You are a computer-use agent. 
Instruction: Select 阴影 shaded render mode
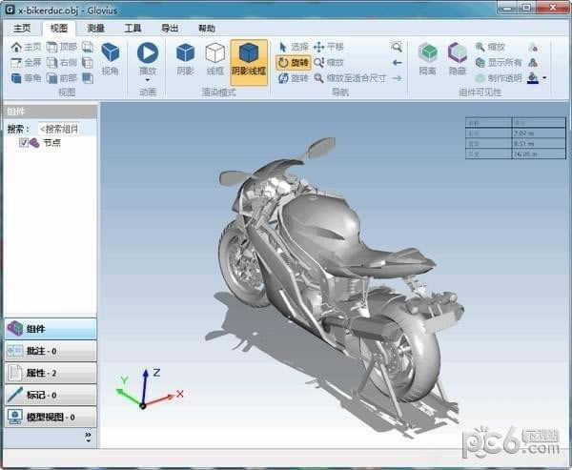(x=185, y=58)
